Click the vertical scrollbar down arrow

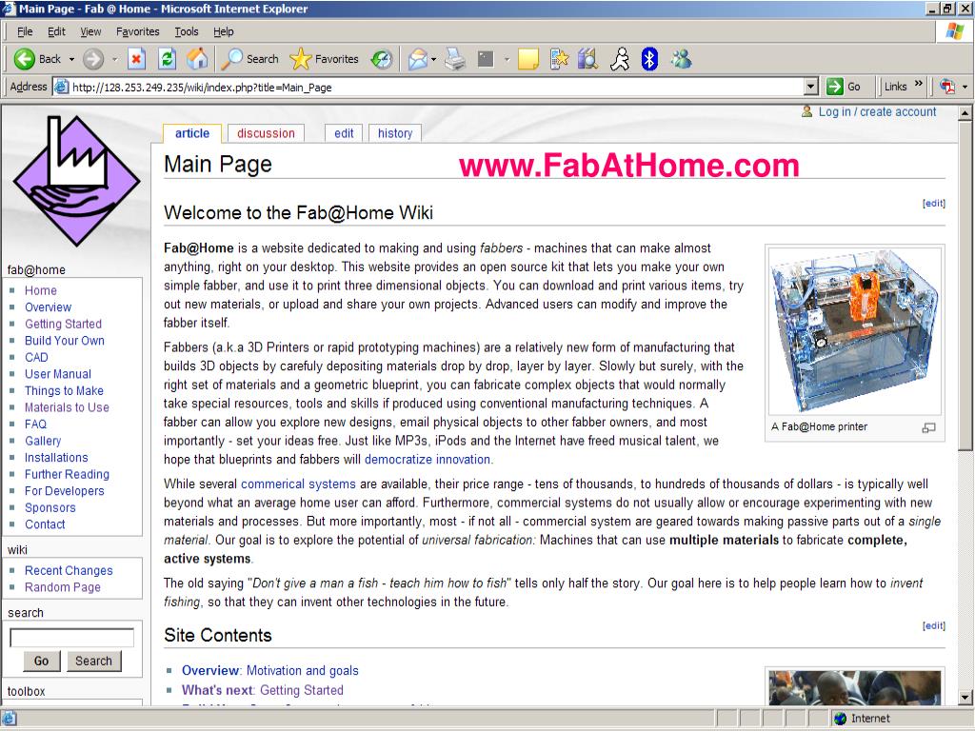[x=965, y=697]
